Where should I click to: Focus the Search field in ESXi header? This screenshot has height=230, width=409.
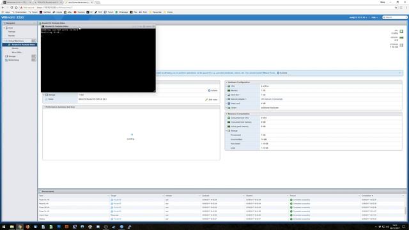(395, 17)
